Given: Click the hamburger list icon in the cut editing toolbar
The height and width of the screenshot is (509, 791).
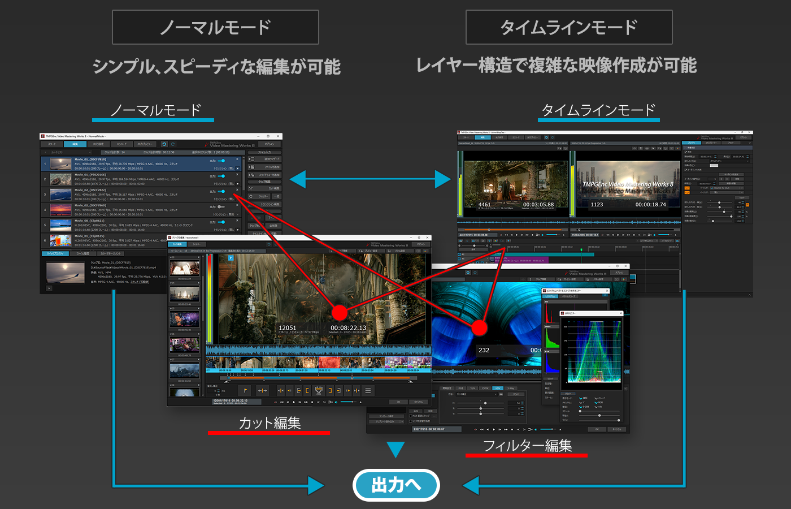Looking at the screenshot, I should click(x=368, y=390).
